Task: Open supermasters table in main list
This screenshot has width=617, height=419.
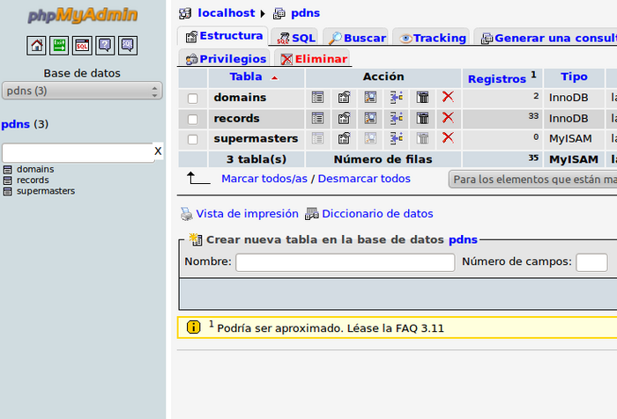Action: click(256, 138)
